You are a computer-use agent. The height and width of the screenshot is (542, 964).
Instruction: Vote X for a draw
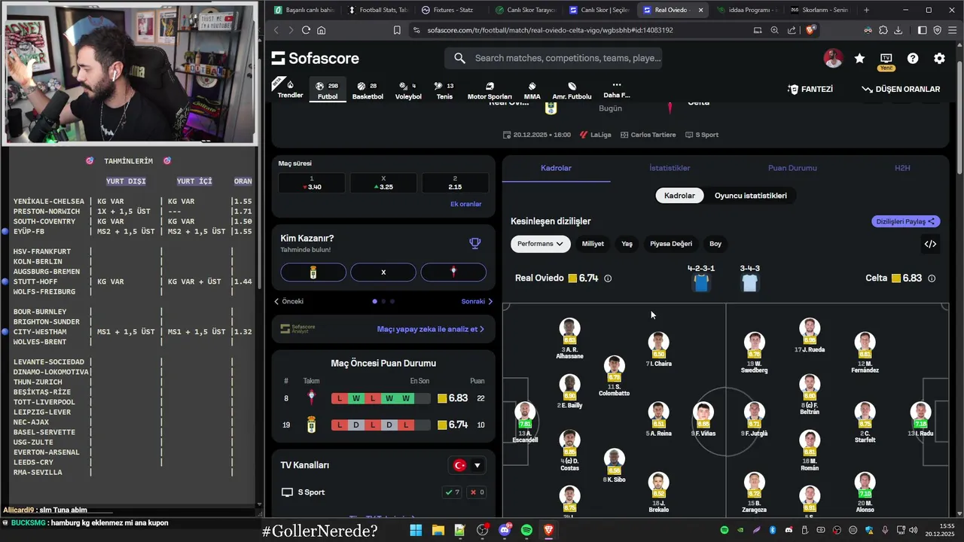pyautogui.click(x=383, y=273)
